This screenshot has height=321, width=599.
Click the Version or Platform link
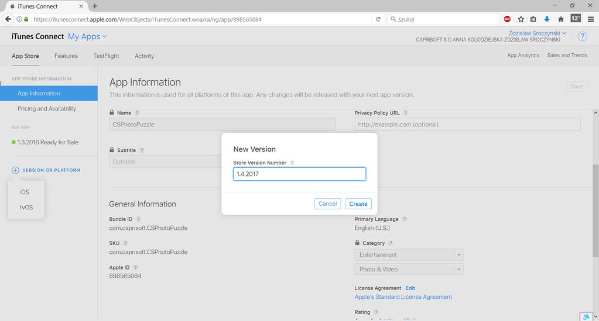[x=51, y=170]
